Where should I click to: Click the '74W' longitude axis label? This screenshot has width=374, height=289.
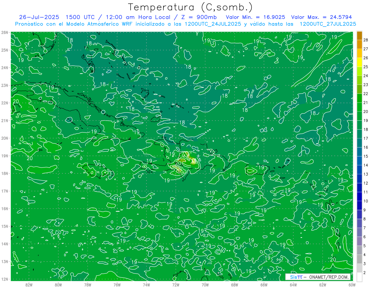coord(146,285)
